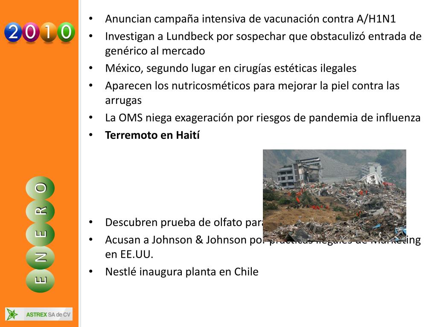This screenshot has height=327, width=437.
Task: Click 'Descubren prueba de olfato' line
Action: (184, 222)
